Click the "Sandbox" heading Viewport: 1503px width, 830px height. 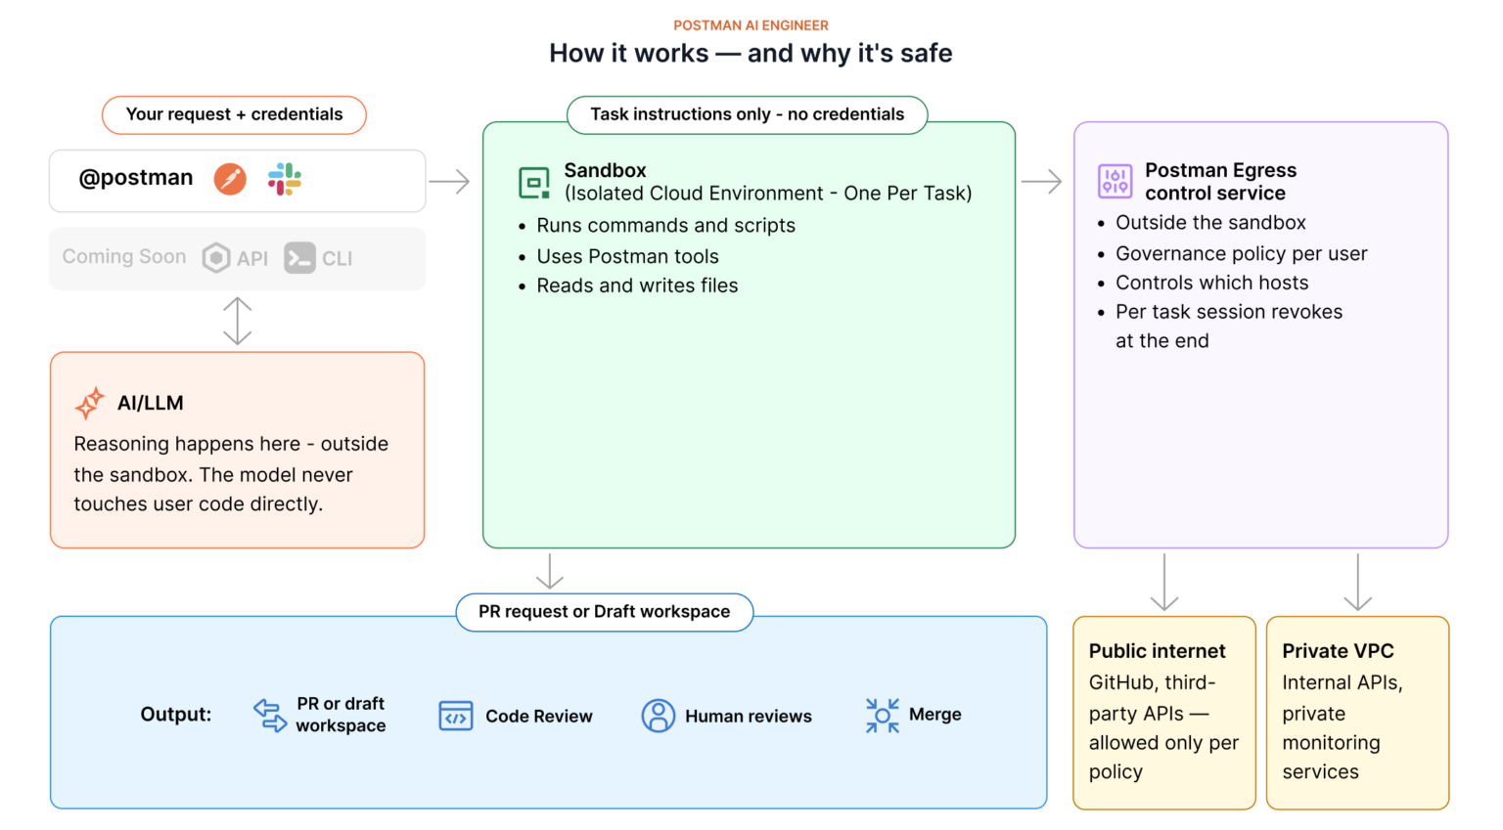[606, 170]
